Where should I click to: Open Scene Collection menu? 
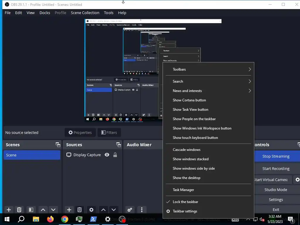[x=85, y=13]
